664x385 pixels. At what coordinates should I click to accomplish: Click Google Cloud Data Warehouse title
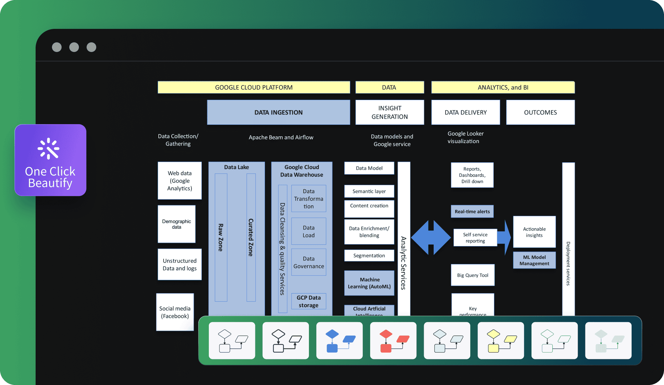coord(302,171)
